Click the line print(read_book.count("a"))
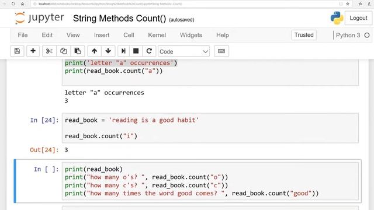The image size is (374, 210). click(114, 71)
